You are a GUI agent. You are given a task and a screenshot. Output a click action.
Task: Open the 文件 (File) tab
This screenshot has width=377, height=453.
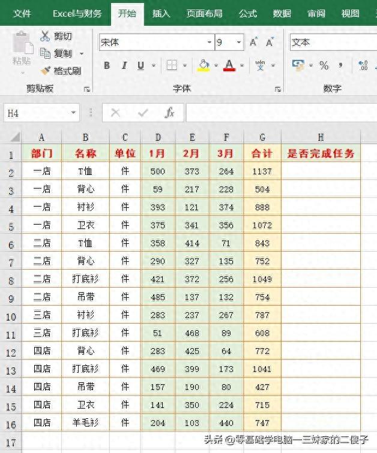(22, 13)
